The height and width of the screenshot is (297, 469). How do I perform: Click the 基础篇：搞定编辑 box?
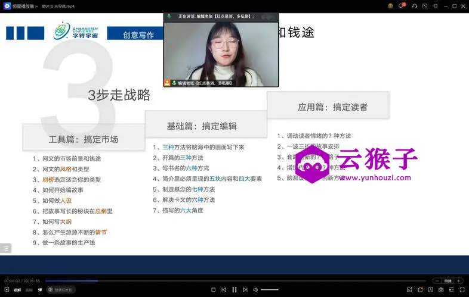206,124
